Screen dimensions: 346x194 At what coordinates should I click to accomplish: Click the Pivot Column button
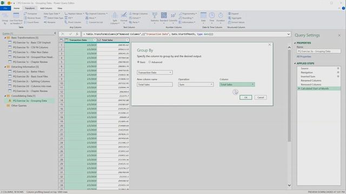click(73, 22)
